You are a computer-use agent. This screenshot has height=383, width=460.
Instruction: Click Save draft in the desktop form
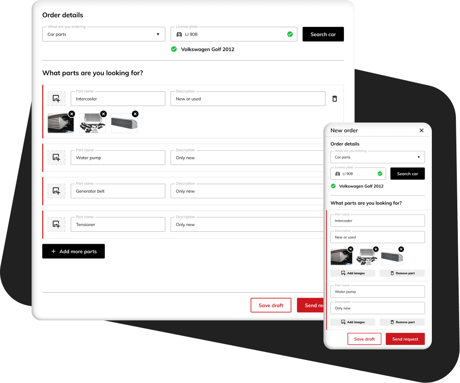point(271,305)
